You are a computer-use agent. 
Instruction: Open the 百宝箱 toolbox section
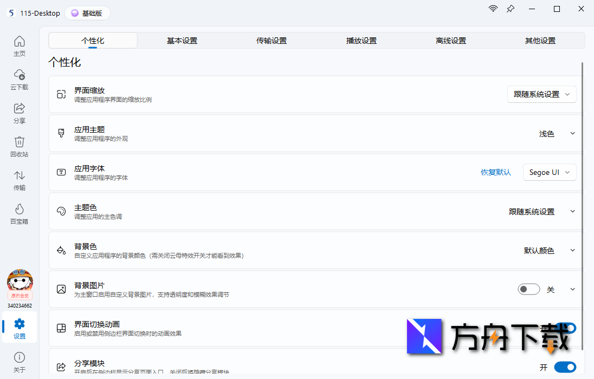pyautogui.click(x=19, y=214)
